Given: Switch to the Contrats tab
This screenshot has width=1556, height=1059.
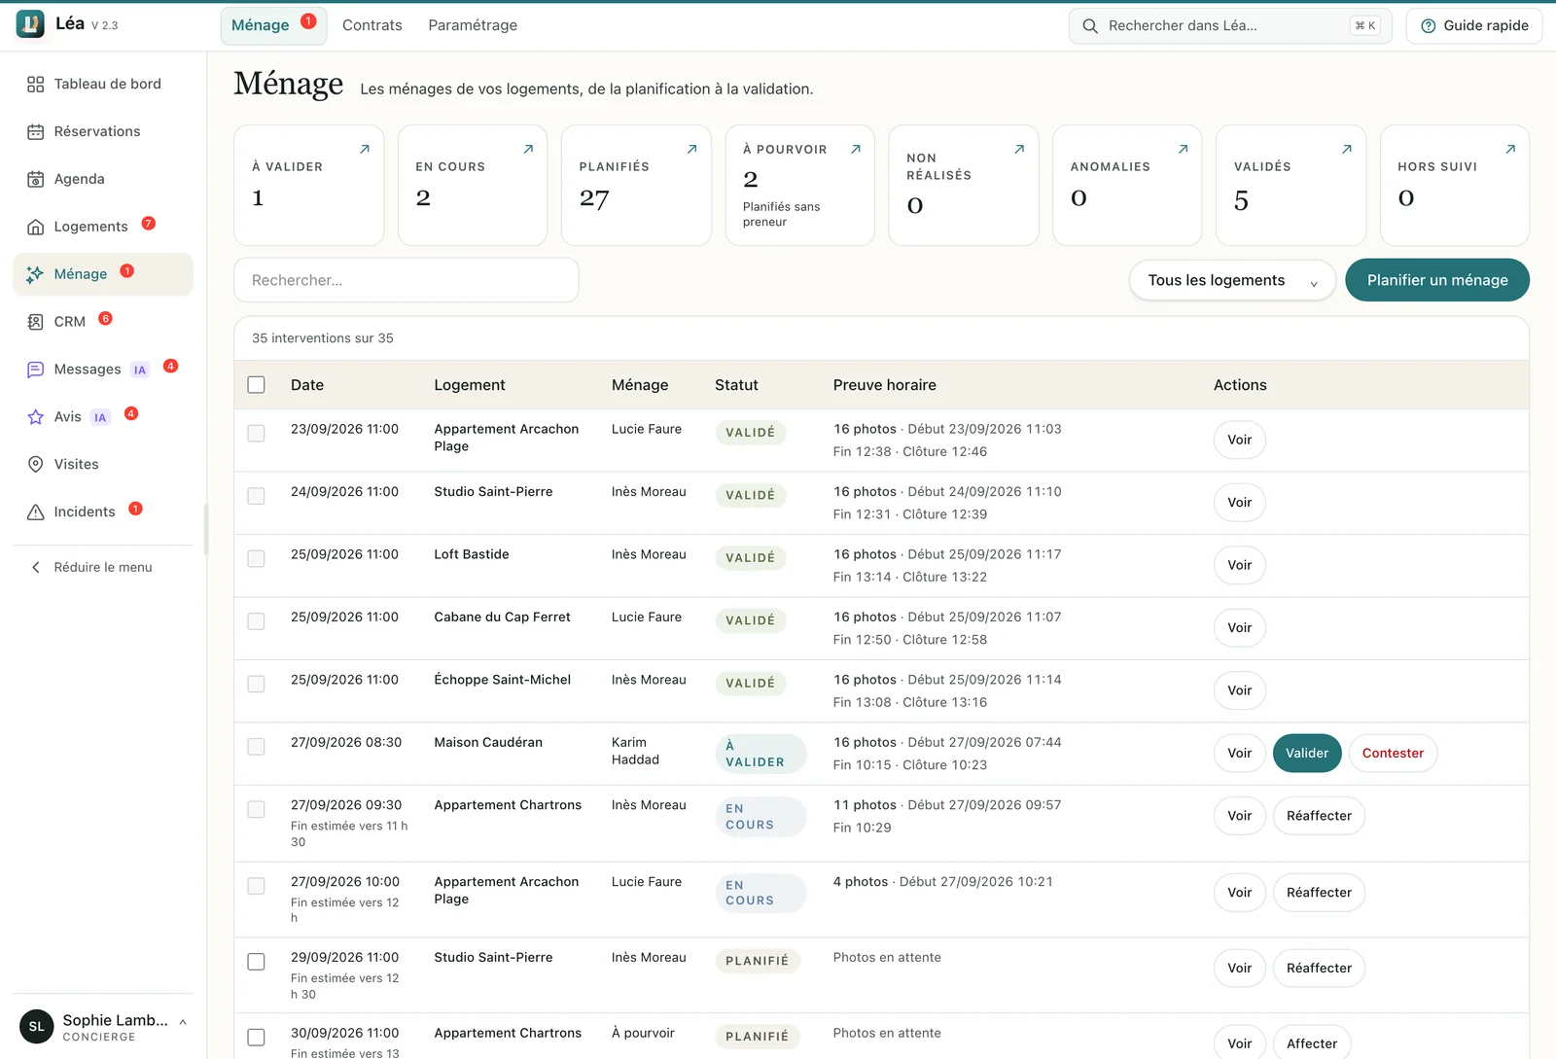Looking at the screenshot, I should pyautogui.click(x=371, y=25).
